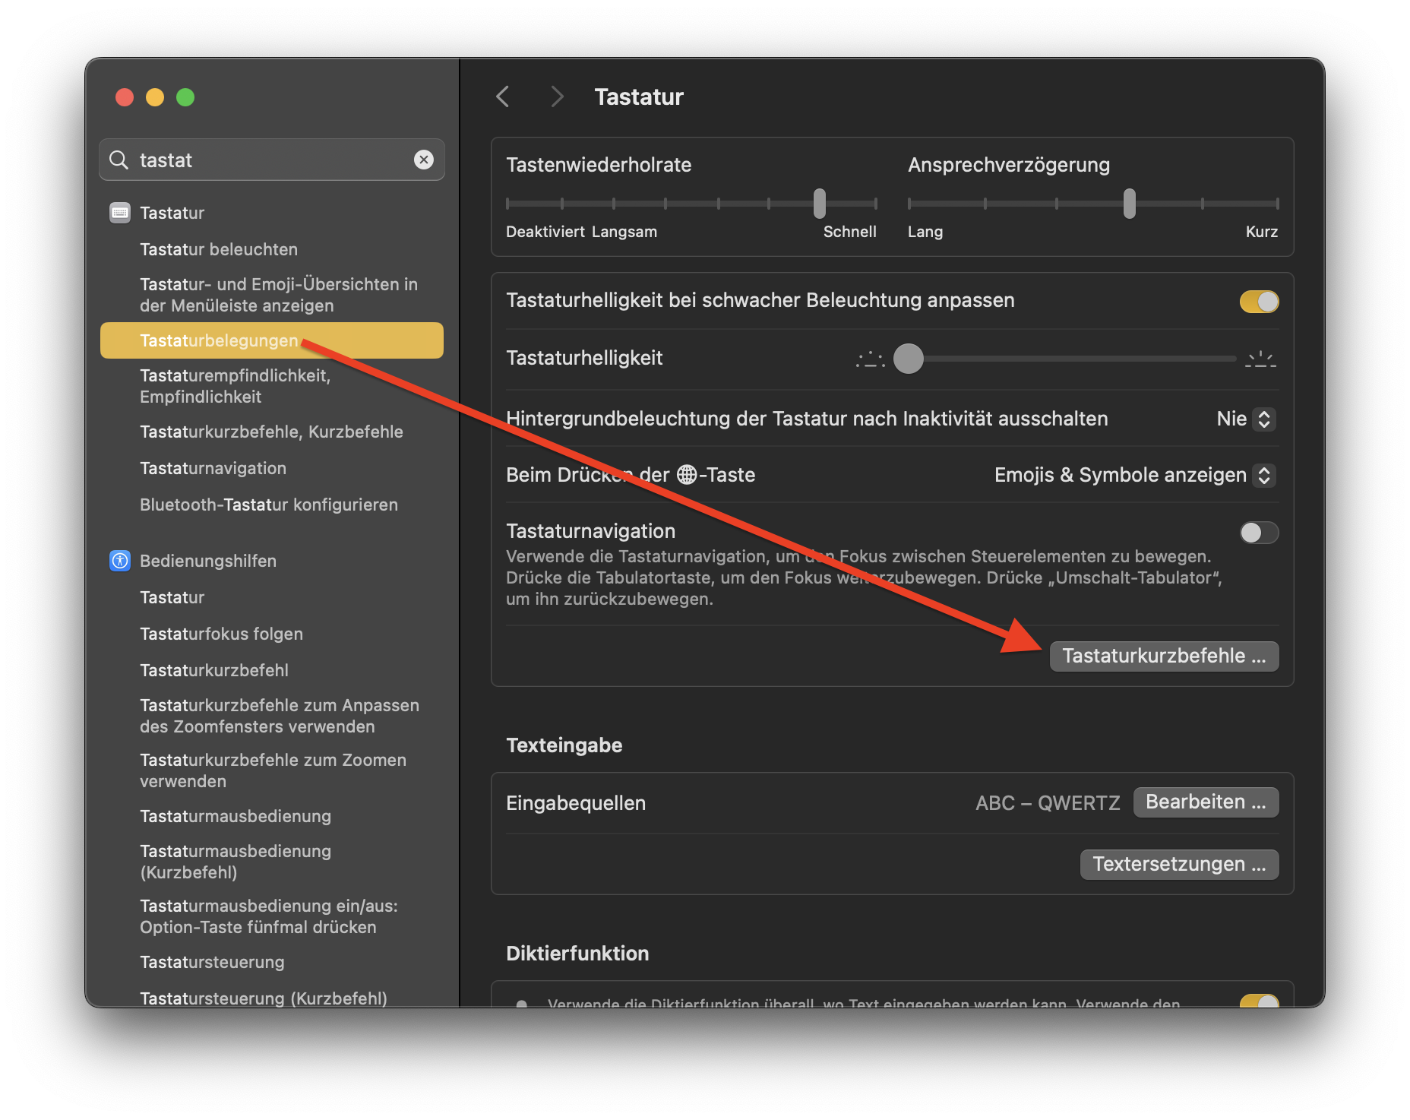Click the Bearbeiten button for Eingabequellen
Viewport: 1410px width, 1120px height.
pyautogui.click(x=1206, y=802)
